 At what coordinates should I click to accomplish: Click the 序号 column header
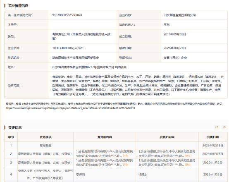(x=11, y=137)
